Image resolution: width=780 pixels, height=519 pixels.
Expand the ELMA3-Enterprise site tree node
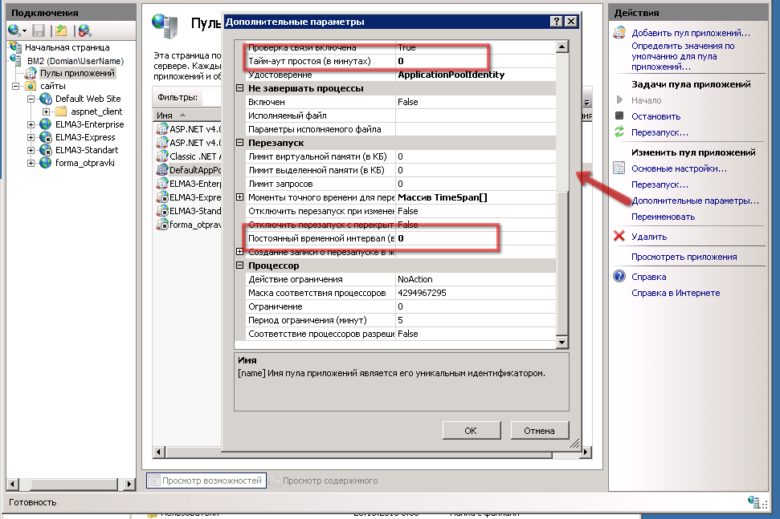31,125
